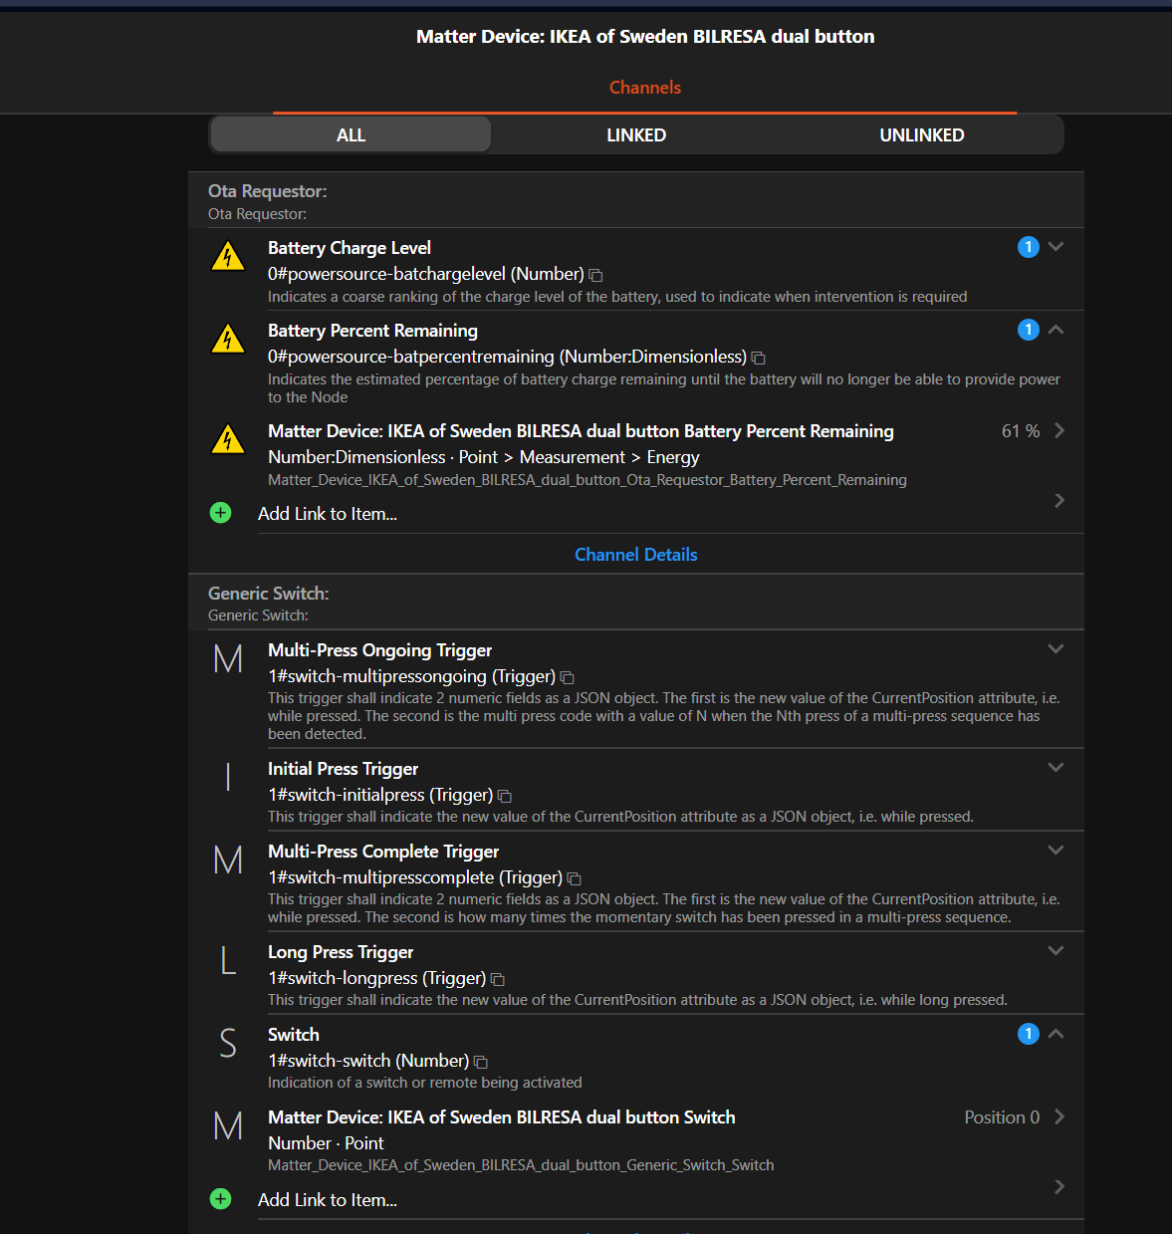Click chevron at right of first Add Link row
The height and width of the screenshot is (1234, 1172).
click(1059, 500)
